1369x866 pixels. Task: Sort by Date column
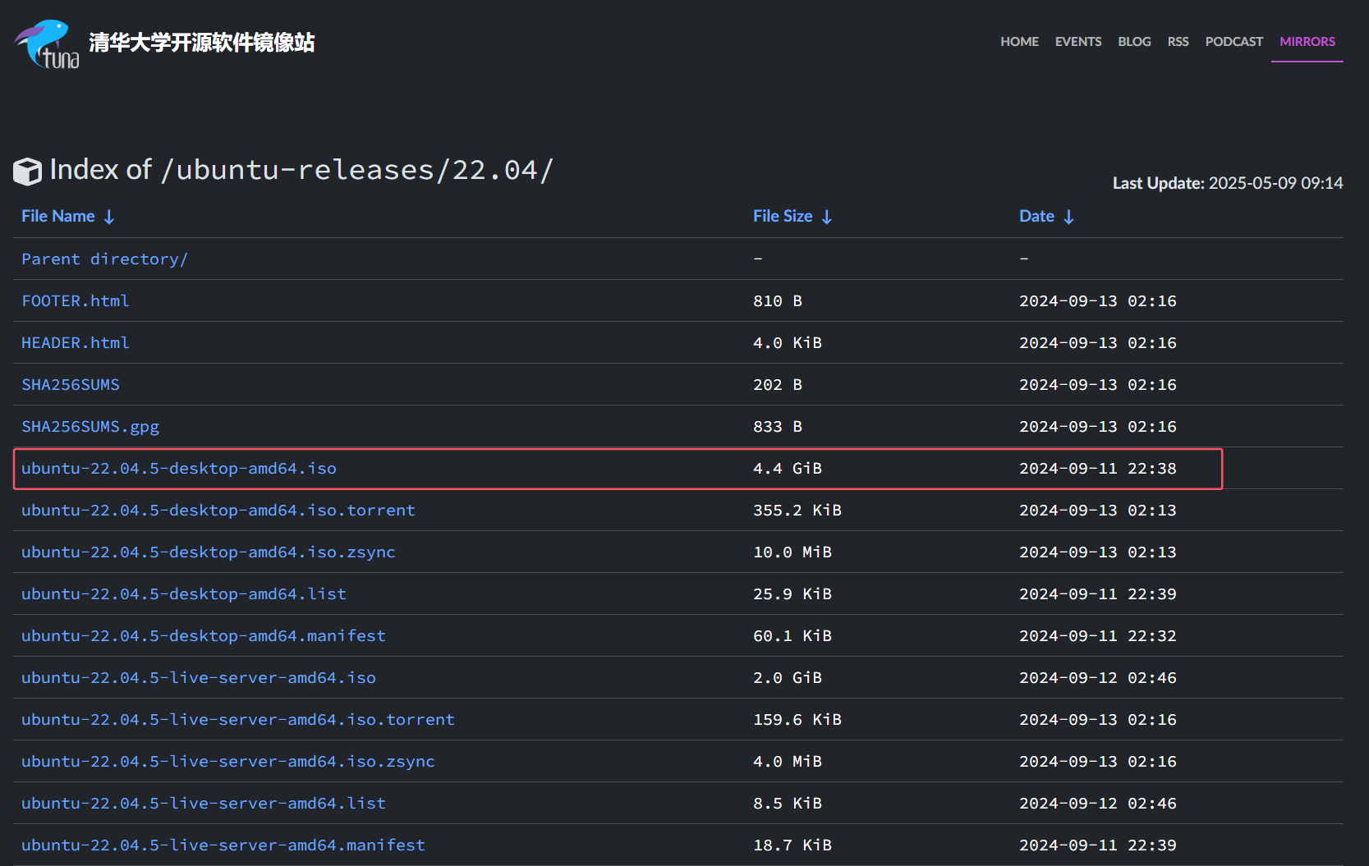click(1046, 217)
